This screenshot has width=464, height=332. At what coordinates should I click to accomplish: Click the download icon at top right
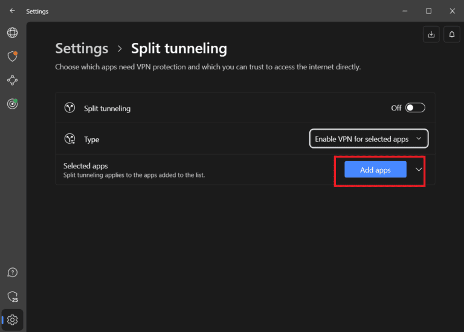431,34
